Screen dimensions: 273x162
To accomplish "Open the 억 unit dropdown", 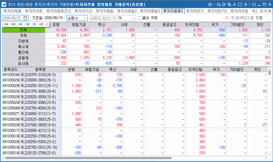I will (126, 18).
